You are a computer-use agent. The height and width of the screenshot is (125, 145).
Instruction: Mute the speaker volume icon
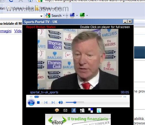[61, 103]
